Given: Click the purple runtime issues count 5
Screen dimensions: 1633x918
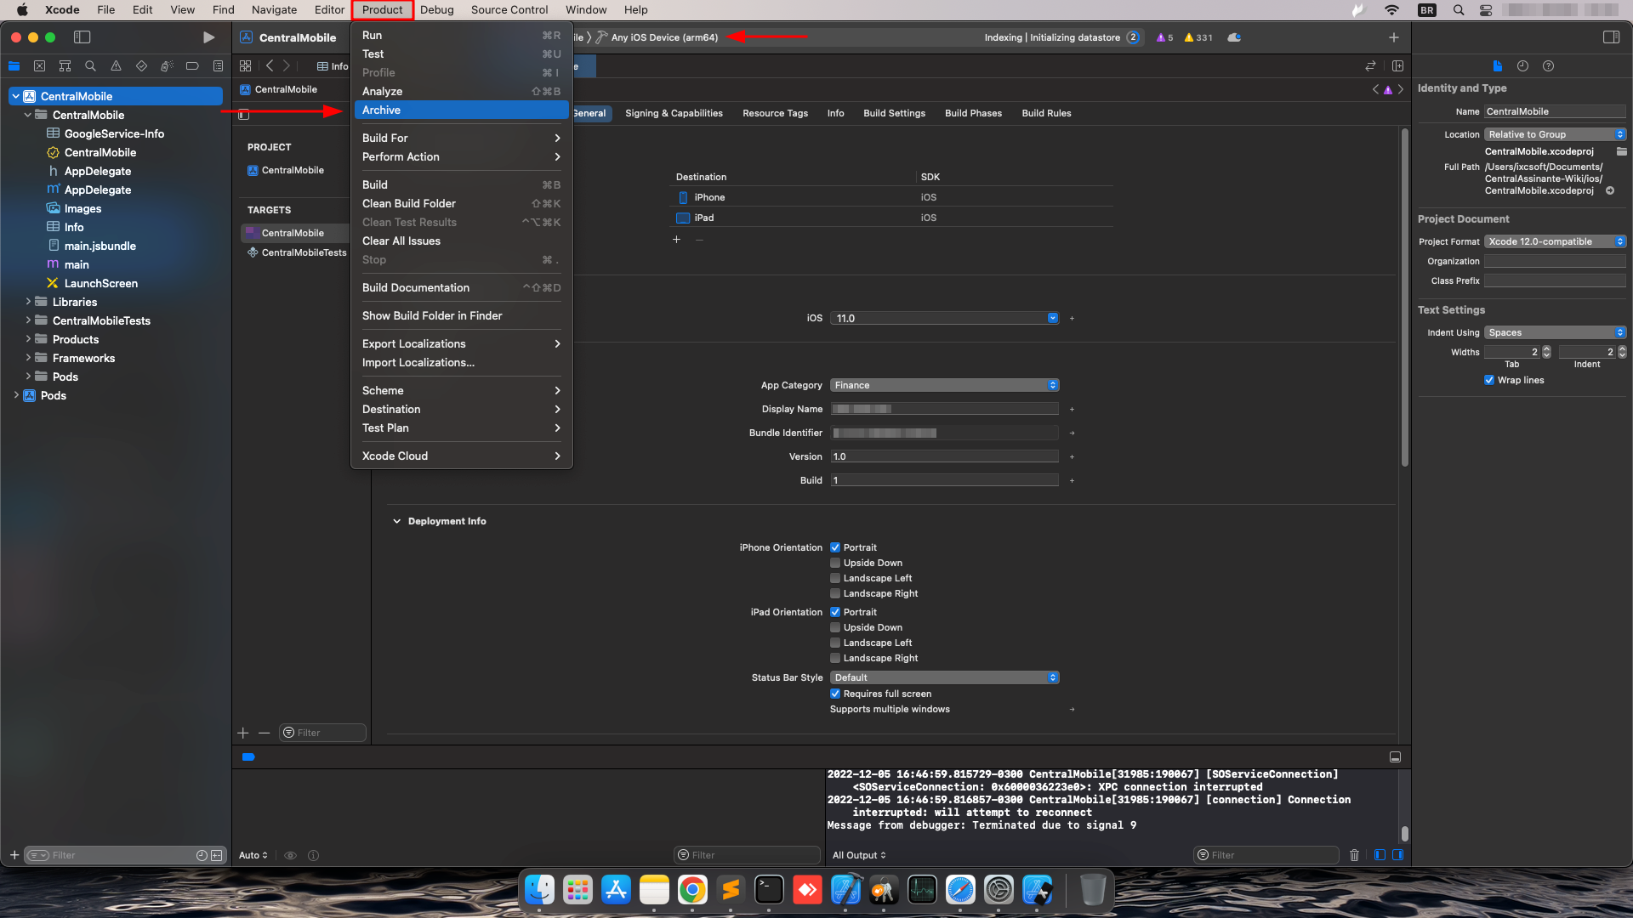Looking at the screenshot, I should [x=1164, y=37].
